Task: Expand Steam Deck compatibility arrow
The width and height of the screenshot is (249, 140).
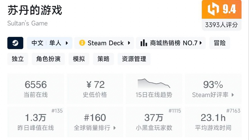Action: tap(129, 43)
